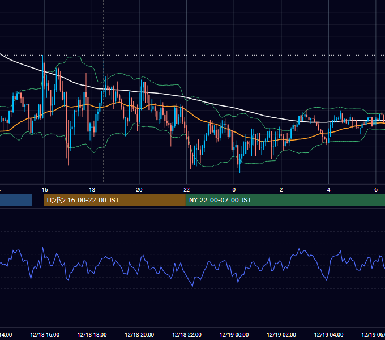Click the 2 hour label on chart axis
The height and width of the screenshot is (340, 385).
point(281,190)
